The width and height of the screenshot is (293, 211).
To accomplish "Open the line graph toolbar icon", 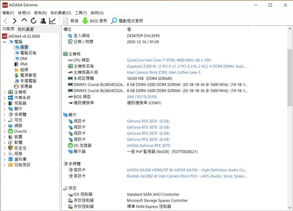I will pyautogui.click(x=52, y=21).
